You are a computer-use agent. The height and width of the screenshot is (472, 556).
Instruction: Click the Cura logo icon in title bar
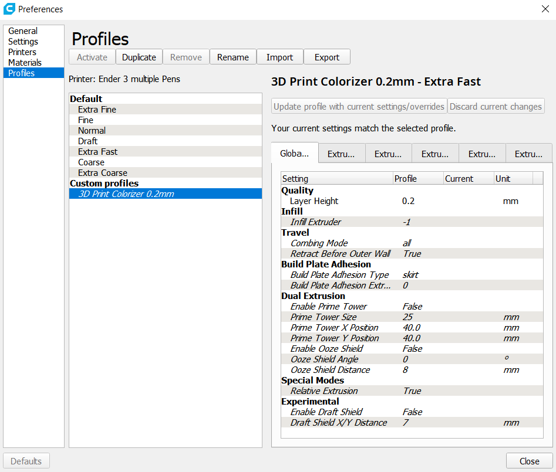(x=9, y=9)
